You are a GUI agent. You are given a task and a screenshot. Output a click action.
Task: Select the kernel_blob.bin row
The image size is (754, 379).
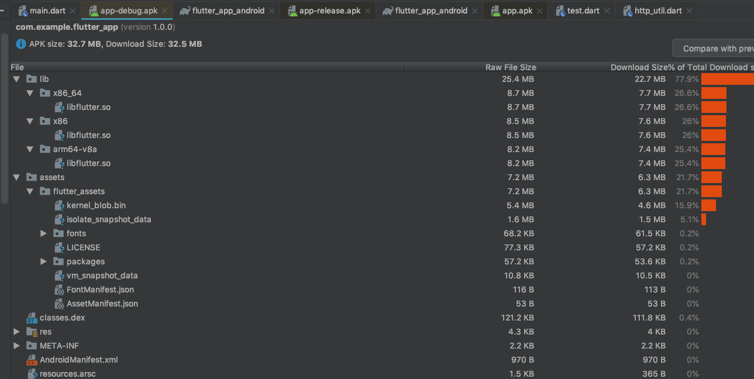tap(382, 205)
